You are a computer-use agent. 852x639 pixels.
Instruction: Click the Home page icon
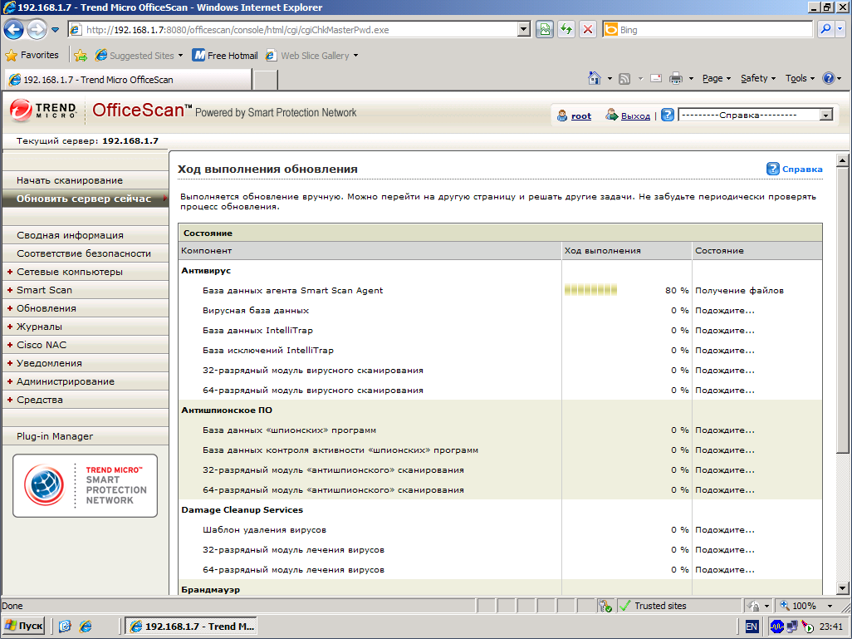coord(595,78)
